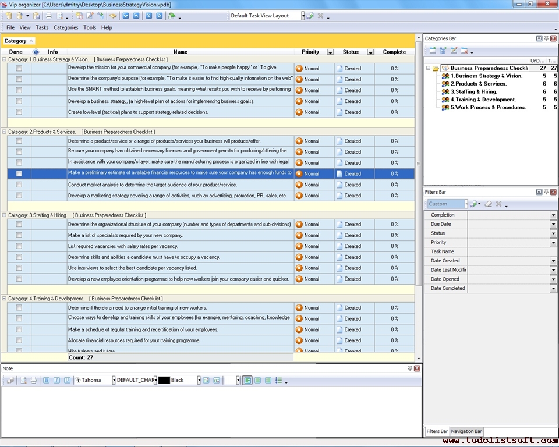Click the bullet list icon in Note panel
Image resolution: width=559 pixels, height=447 pixels.
click(279, 380)
